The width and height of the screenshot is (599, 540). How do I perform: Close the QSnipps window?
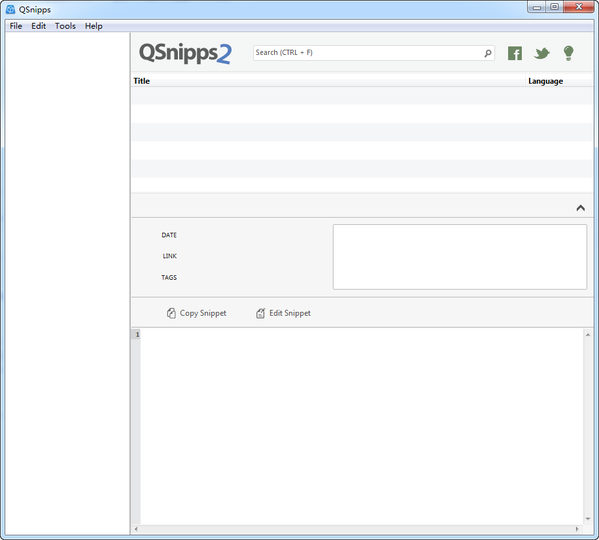click(x=579, y=7)
